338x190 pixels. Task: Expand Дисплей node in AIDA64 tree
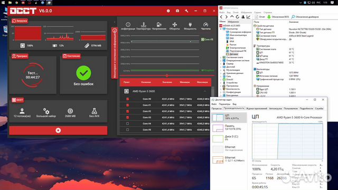click(221, 67)
